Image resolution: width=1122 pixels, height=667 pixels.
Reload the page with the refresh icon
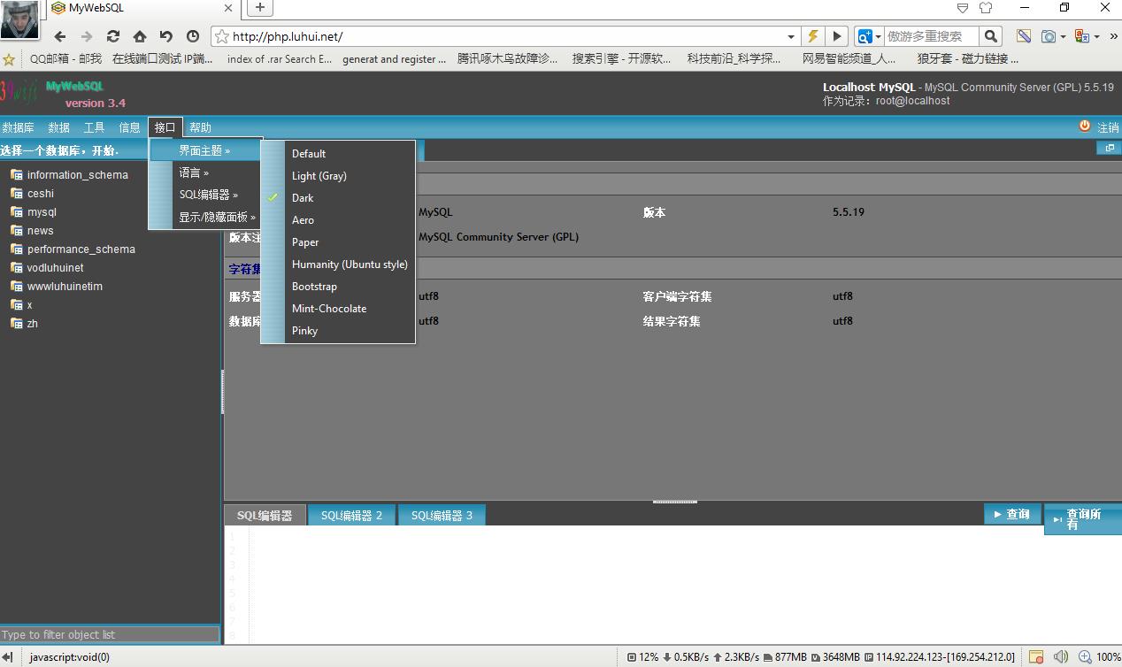coord(113,36)
